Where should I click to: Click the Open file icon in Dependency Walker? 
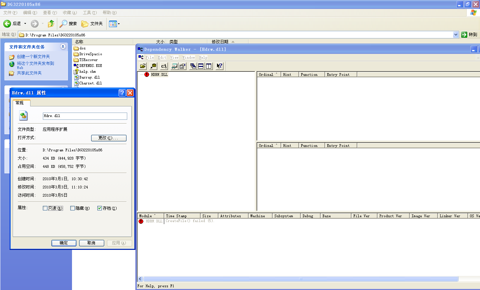click(143, 66)
